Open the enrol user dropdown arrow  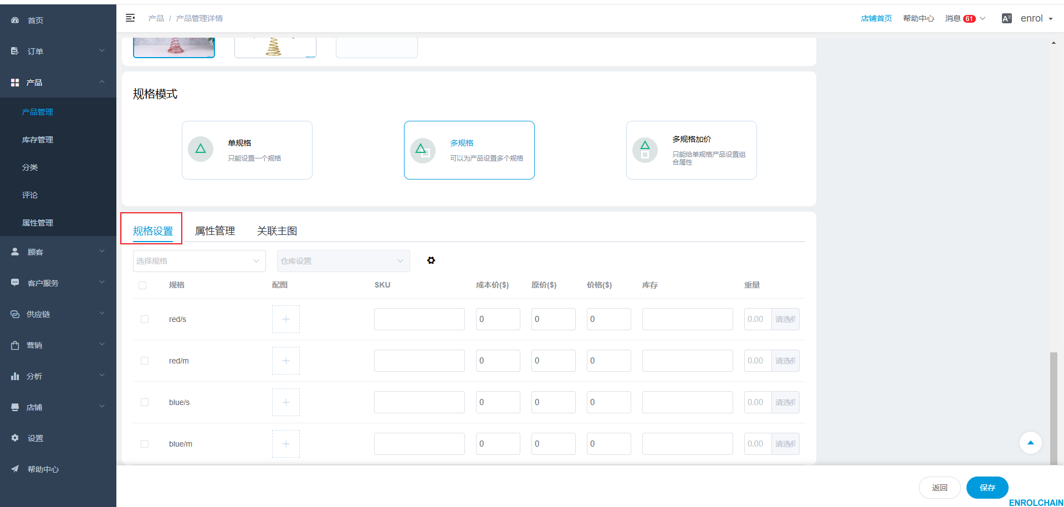point(1051,19)
